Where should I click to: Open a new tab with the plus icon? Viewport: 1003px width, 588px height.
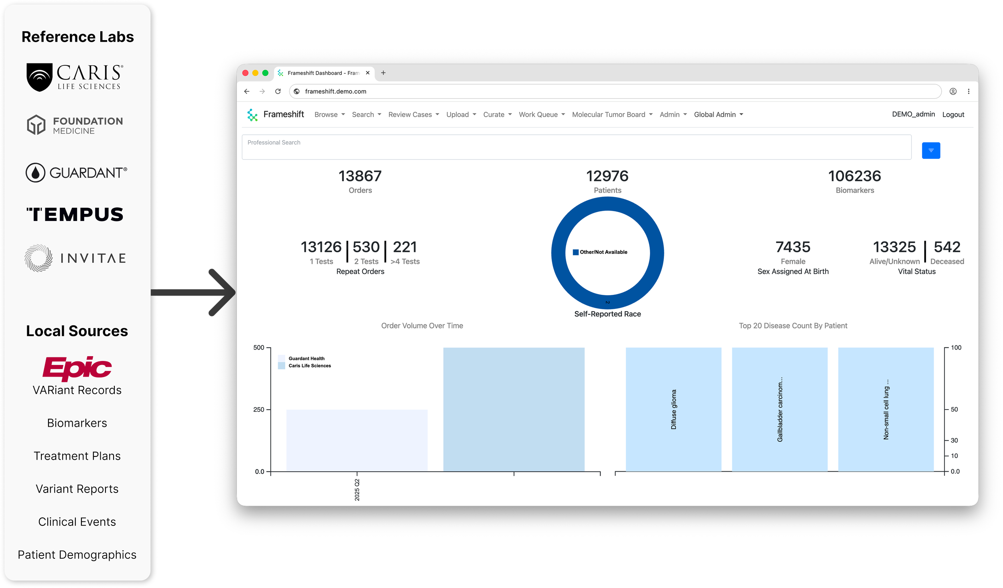[383, 73]
